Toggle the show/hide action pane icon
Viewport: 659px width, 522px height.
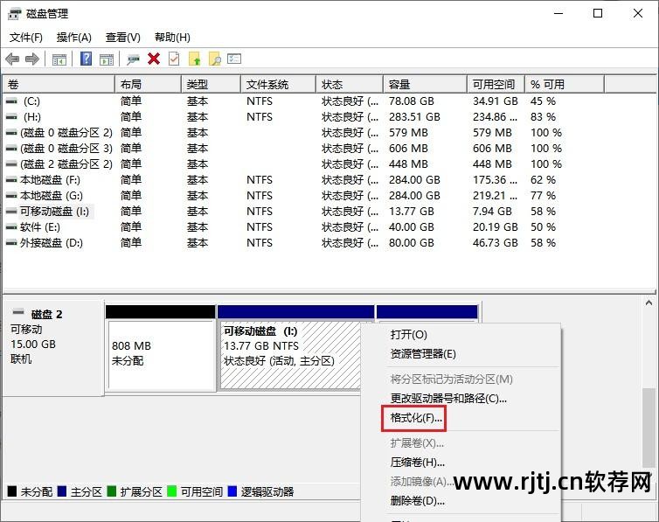pyautogui.click(x=107, y=59)
